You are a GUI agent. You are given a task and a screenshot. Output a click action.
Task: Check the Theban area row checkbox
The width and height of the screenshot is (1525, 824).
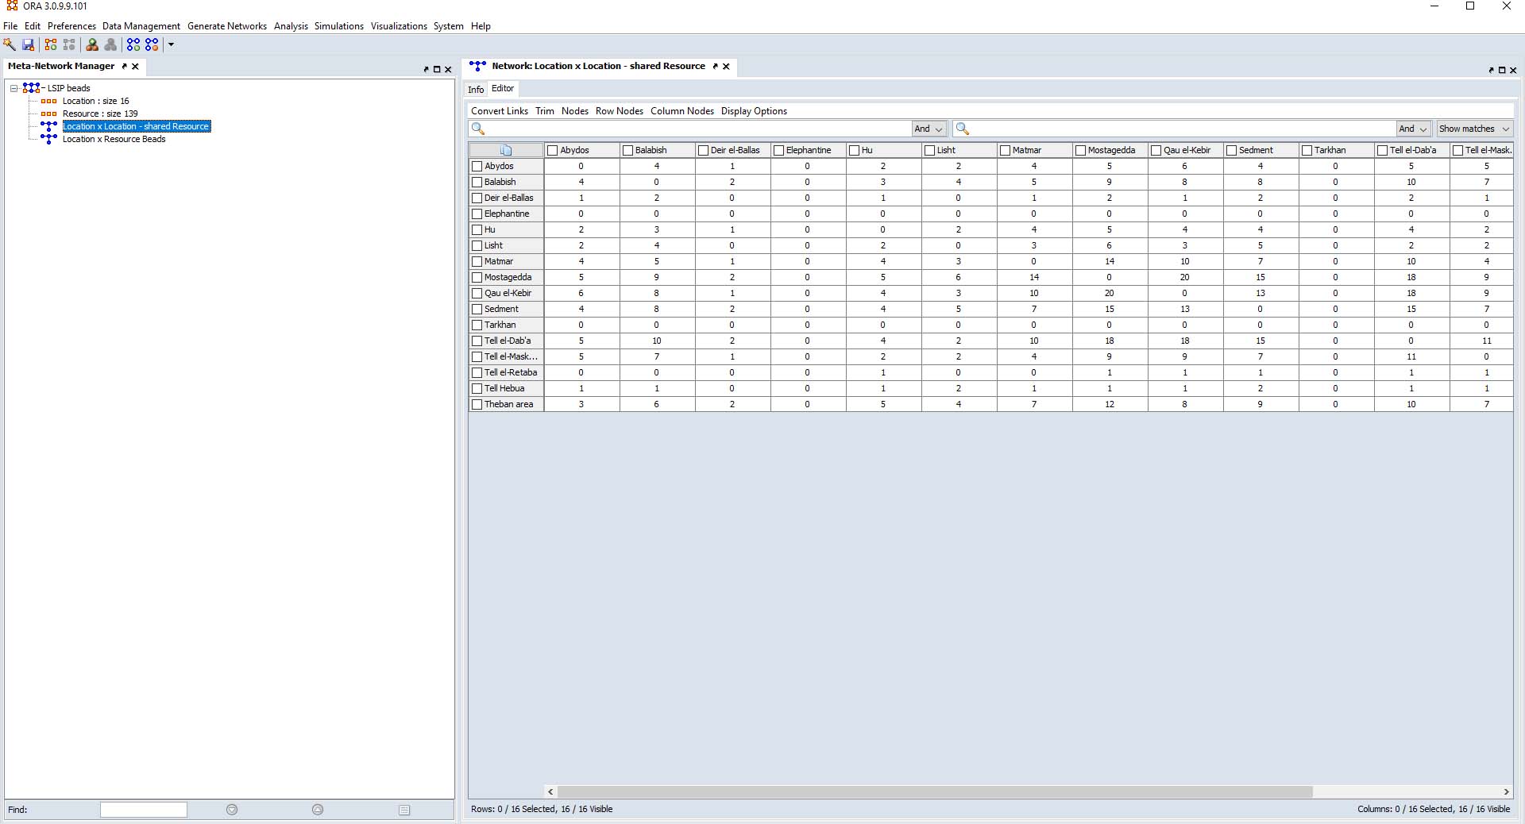[x=477, y=404]
